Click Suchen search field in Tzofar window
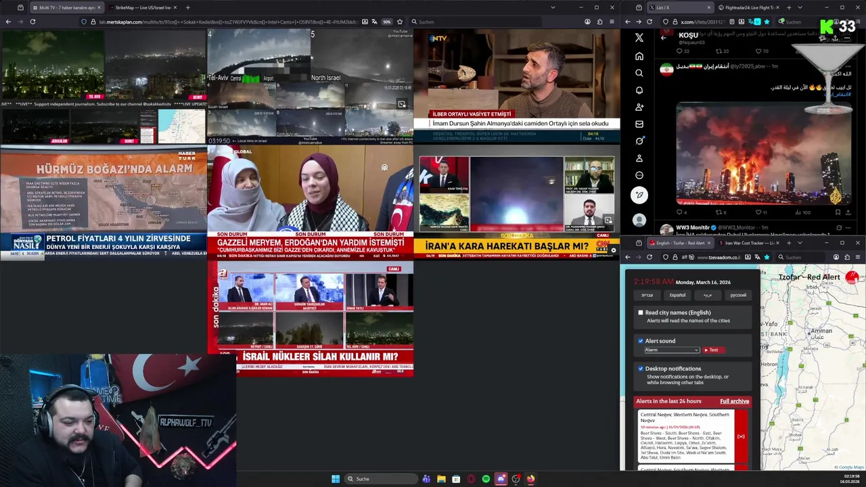The height and width of the screenshot is (487, 866). point(802,257)
